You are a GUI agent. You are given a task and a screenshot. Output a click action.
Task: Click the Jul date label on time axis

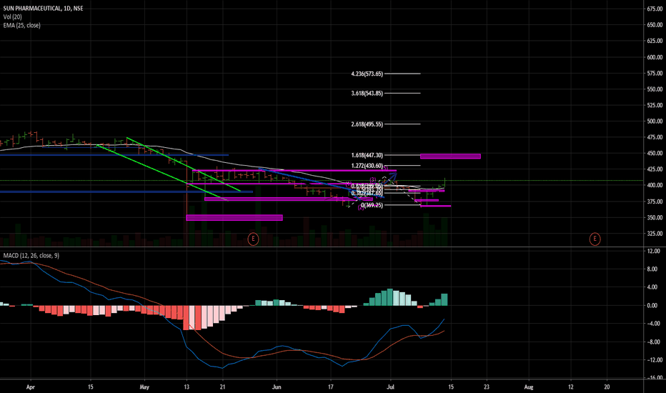pyautogui.click(x=391, y=387)
